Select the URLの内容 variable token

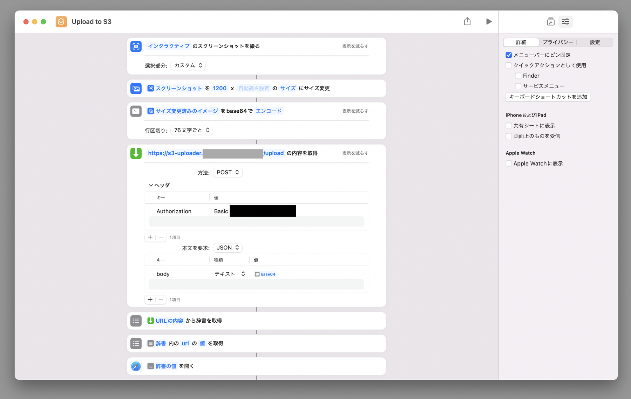[x=165, y=321]
